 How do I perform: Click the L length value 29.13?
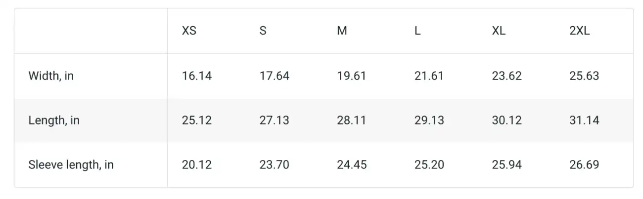pyautogui.click(x=429, y=120)
